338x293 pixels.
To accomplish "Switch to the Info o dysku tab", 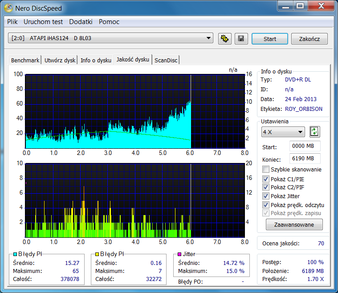I will (96, 60).
